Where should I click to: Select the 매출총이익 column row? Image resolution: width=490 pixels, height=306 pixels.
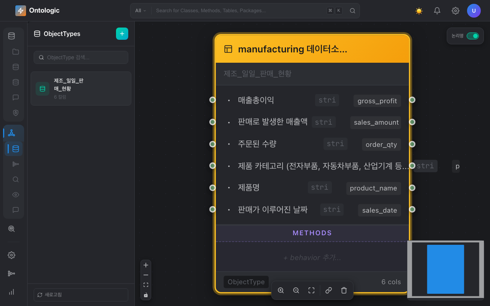312,100
